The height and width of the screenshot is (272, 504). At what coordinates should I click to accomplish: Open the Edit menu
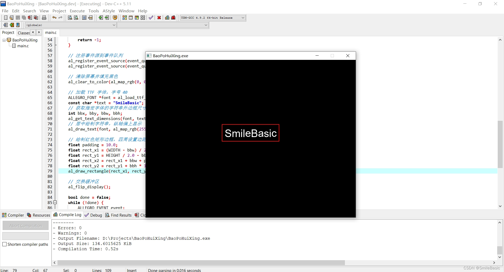tap(16, 11)
